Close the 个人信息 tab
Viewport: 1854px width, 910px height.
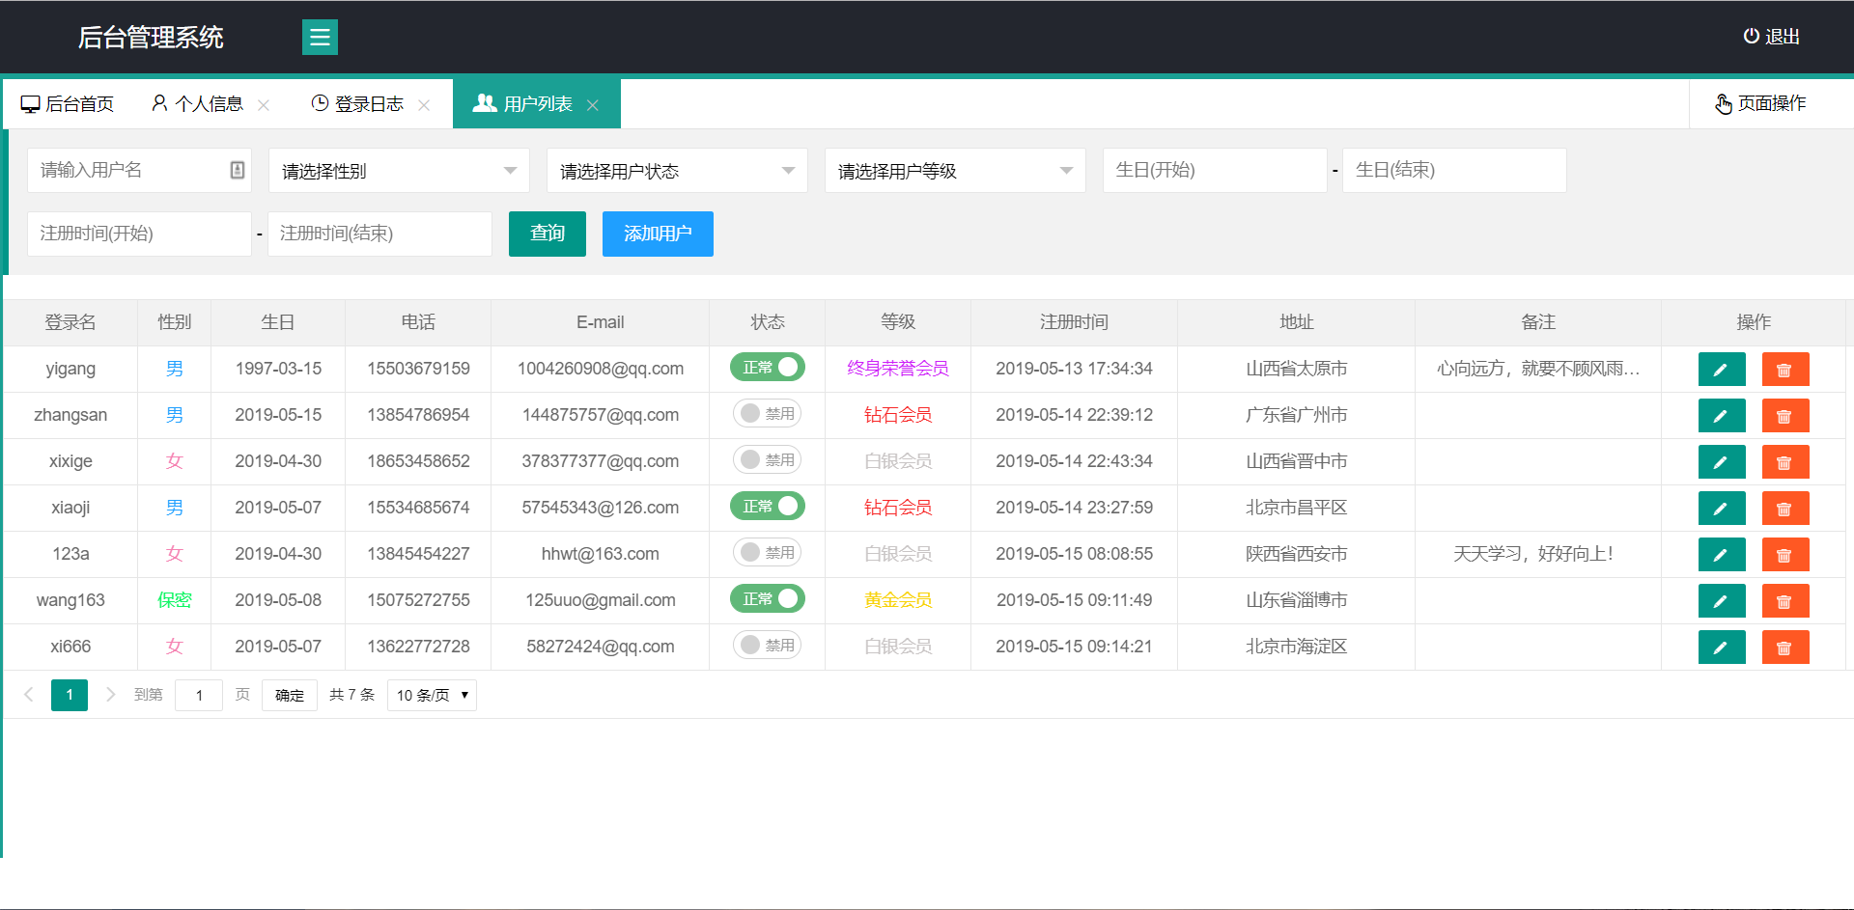click(264, 105)
